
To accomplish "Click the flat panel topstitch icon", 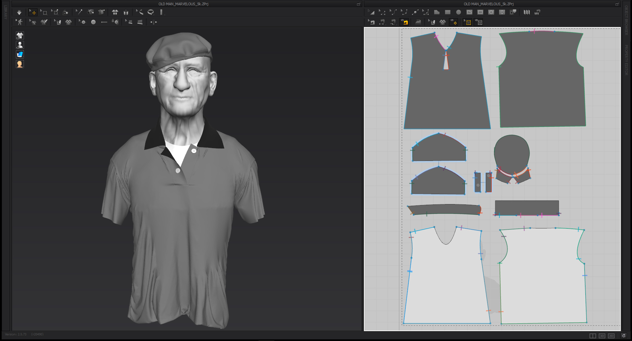I will pyautogui.click(x=140, y=22).
